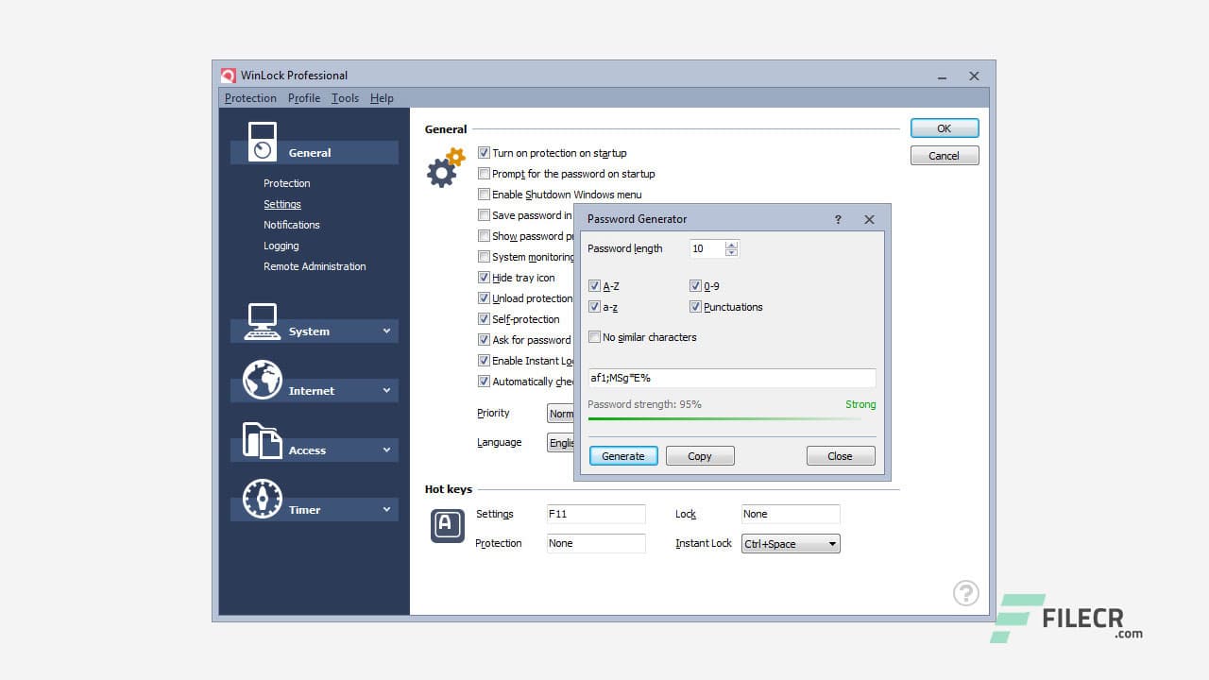Screen dimensions: 1209x680
Task: Uncheck the Punctuations option
Action: [696, 307]
